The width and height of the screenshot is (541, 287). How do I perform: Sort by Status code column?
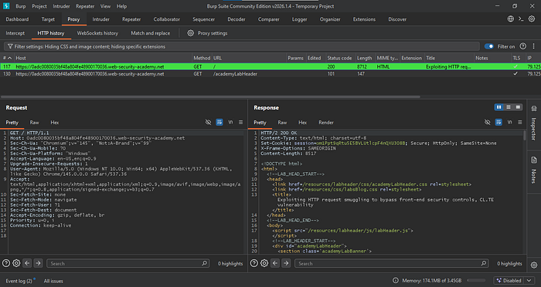[x=340, y=58]
